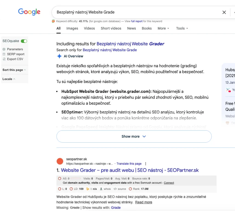Open the keyword difficulty full report link
This screenshot has height=211, width=235.
coord(137,21)
